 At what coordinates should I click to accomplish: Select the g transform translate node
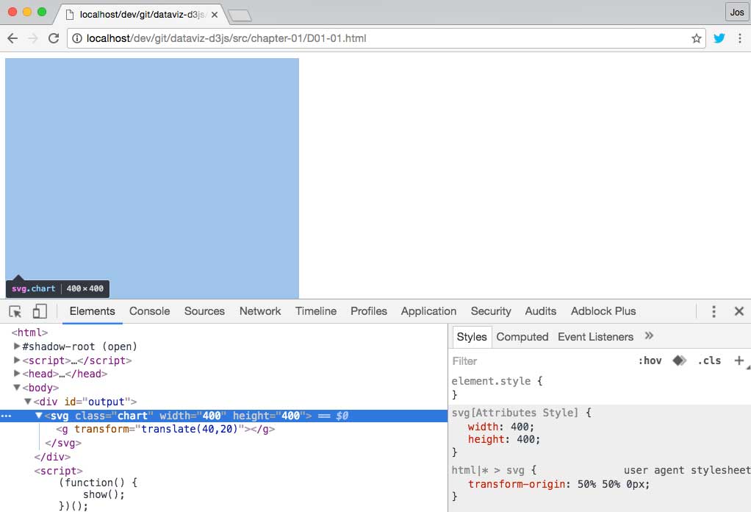165,429
